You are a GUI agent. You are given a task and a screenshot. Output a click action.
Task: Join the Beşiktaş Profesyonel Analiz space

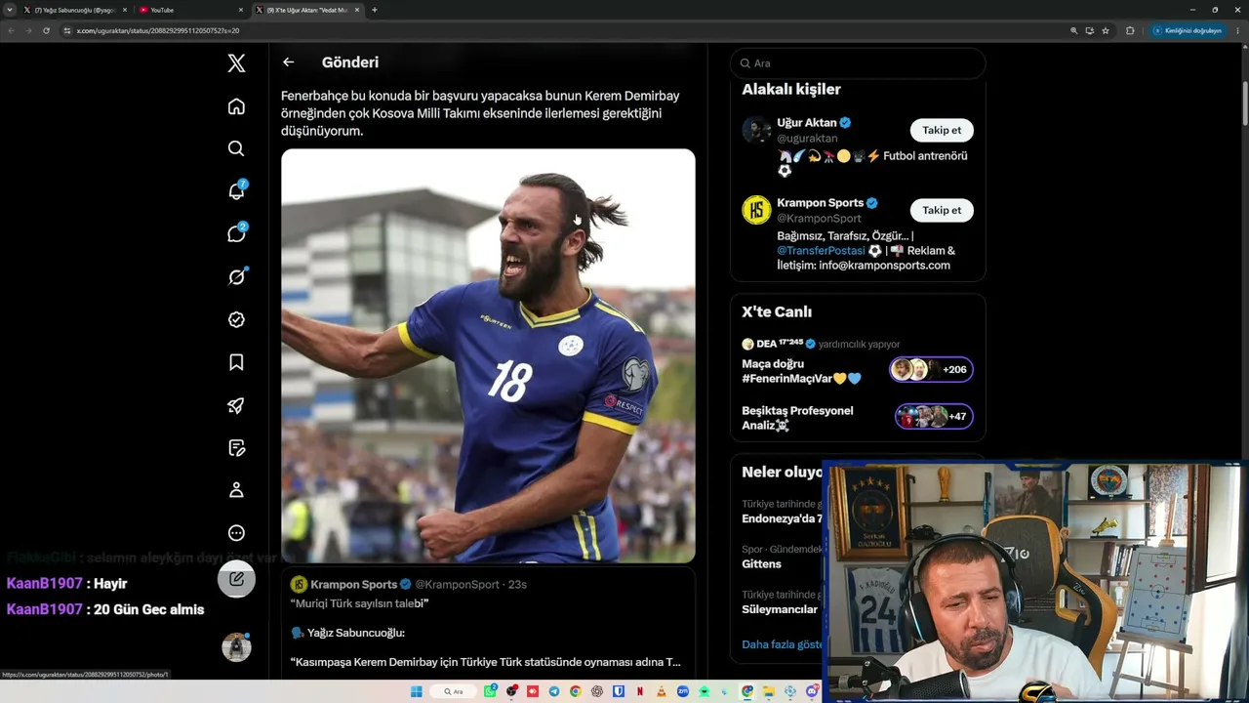coord(934,416)
